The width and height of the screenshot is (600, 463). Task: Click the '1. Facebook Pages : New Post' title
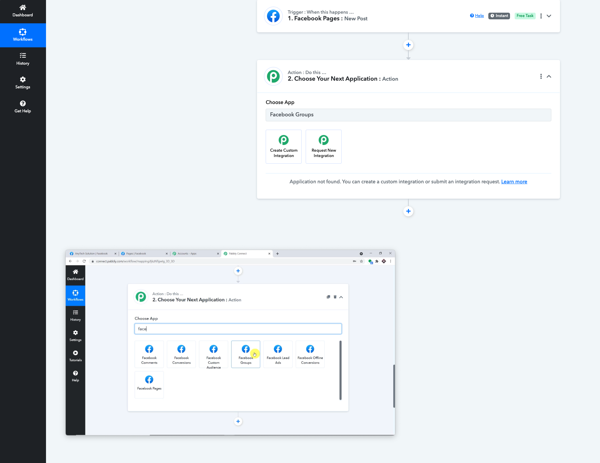point(328,18)
